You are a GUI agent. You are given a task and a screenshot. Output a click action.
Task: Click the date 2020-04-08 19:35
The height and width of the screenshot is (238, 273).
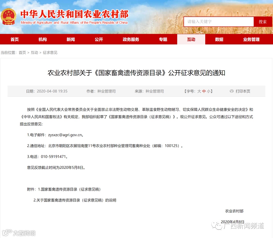point(52,91)
